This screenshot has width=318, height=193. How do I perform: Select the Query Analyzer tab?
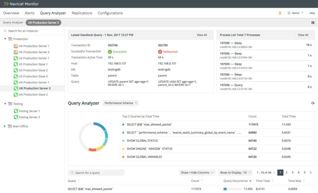tap(53, 13)
